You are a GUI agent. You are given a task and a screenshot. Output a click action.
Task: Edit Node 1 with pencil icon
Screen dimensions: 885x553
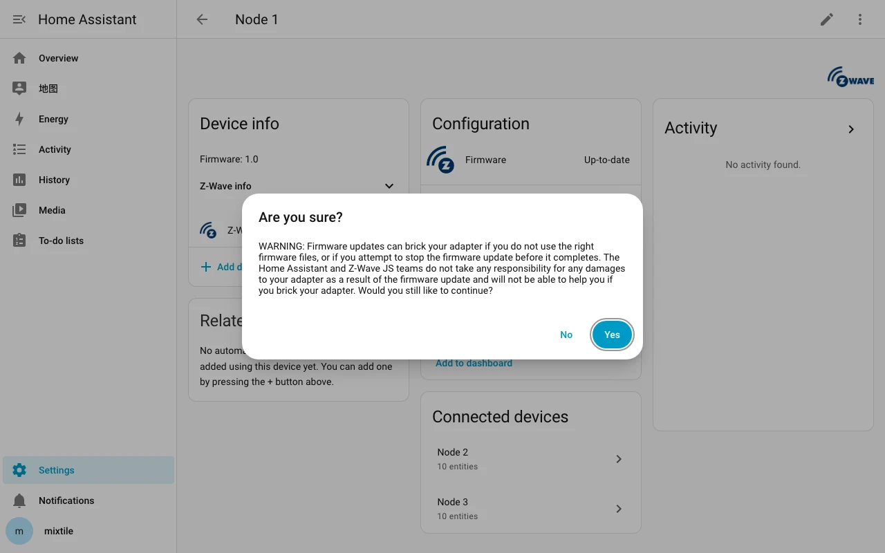tap(827, 19)
